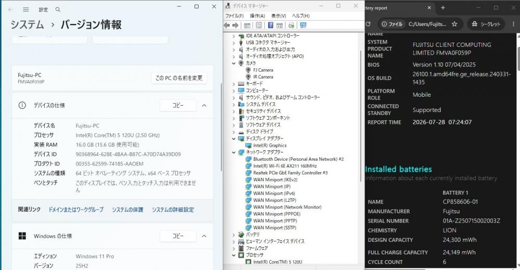Click the Settings search magnifier icon
This screenshot has width=520, height=270.
[x=58, y=9]
